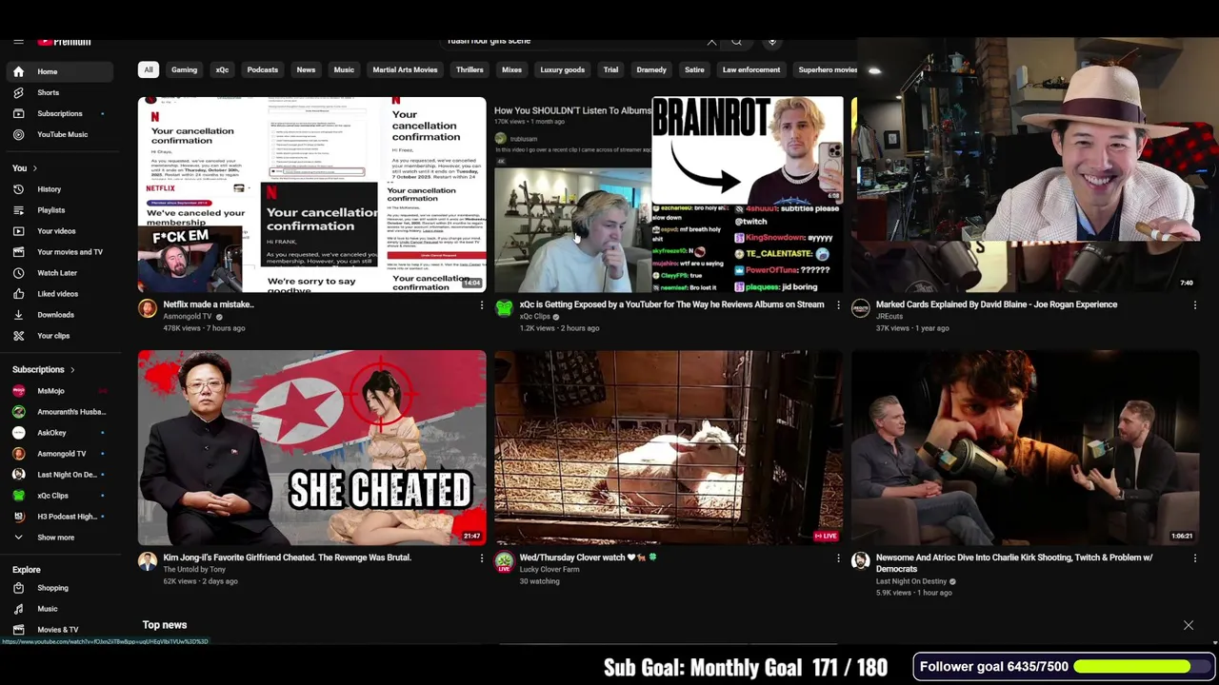
Task: Open 'Newsome And Atrioc Dive Into' title
Action: point(1014,563)
